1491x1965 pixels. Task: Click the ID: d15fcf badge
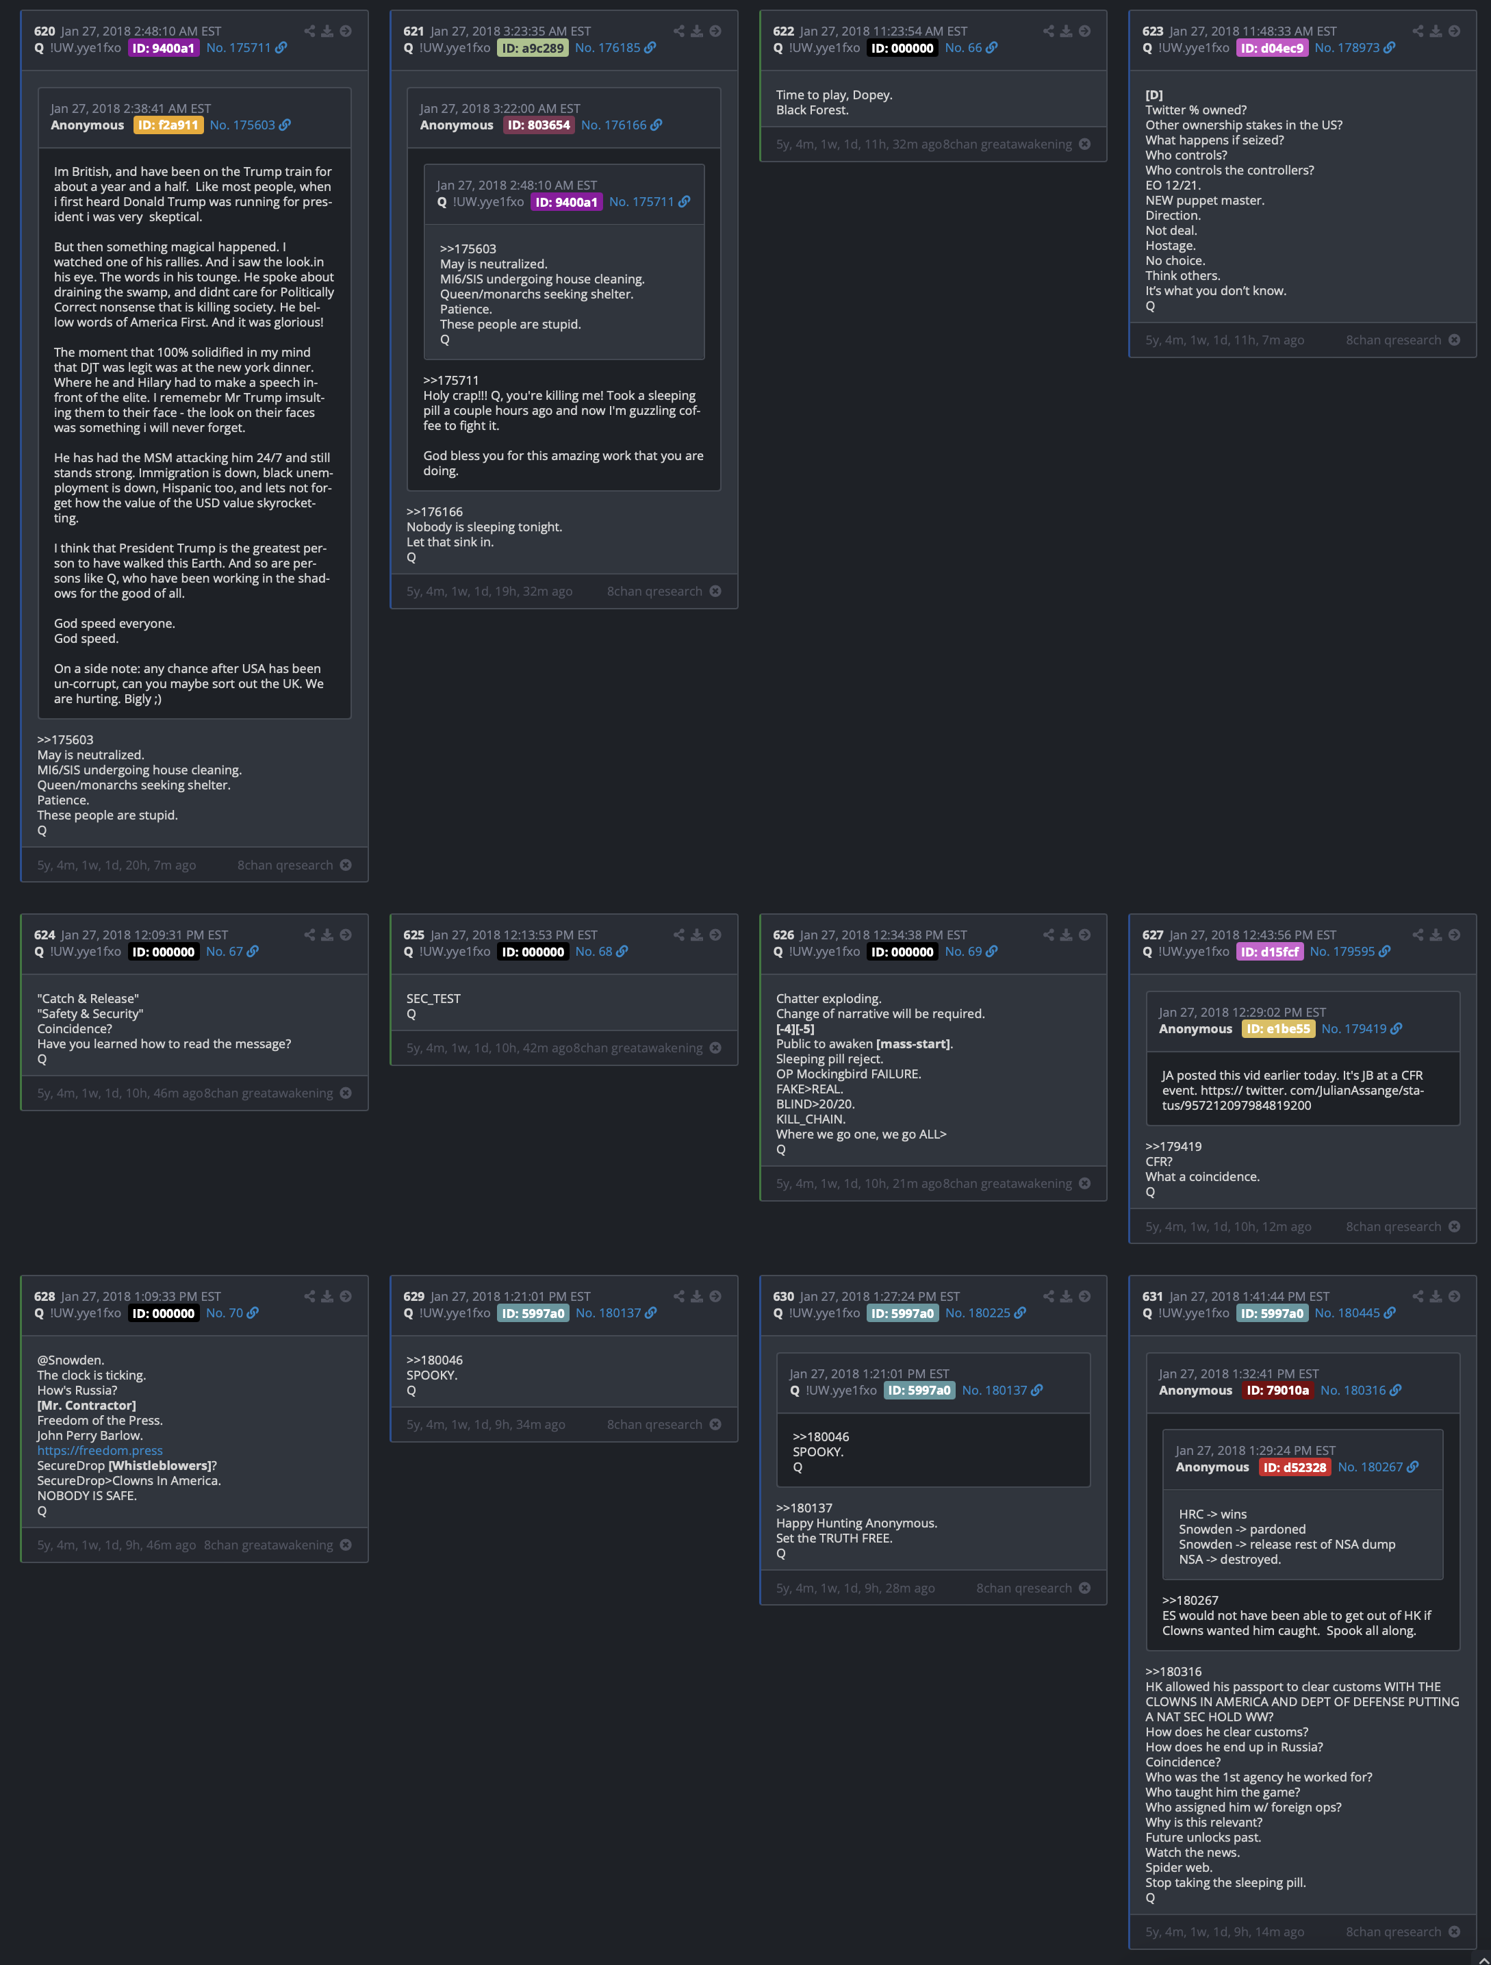click(1270, 952)
